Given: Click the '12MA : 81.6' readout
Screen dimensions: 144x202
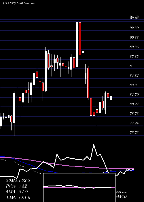Looking at the screenshot, I should 18,197.
